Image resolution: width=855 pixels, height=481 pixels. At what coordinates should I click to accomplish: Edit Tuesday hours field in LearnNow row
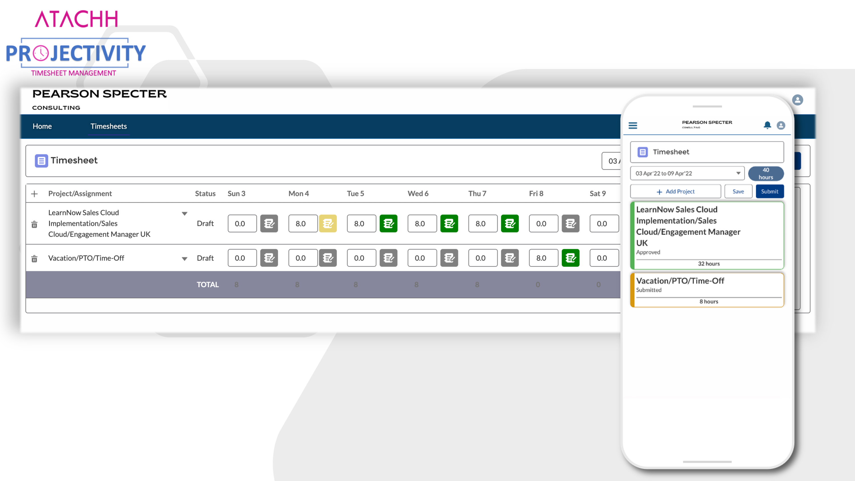(x=362, y=224)
